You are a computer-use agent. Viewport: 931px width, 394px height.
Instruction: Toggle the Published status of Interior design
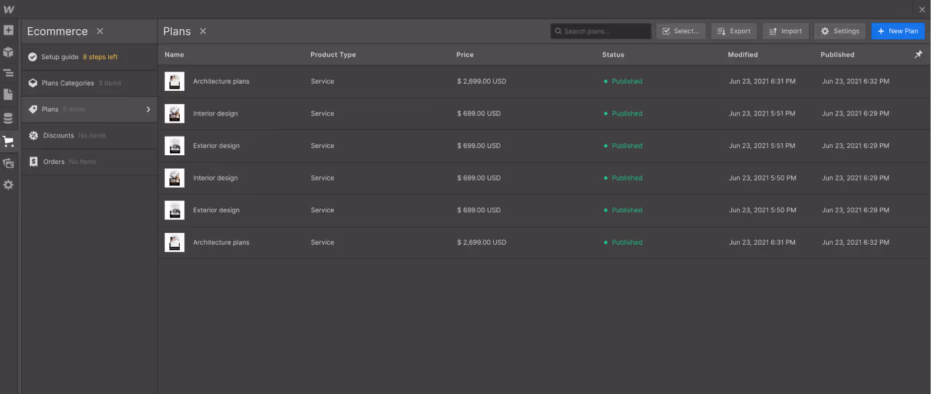(x=626, y=113)
